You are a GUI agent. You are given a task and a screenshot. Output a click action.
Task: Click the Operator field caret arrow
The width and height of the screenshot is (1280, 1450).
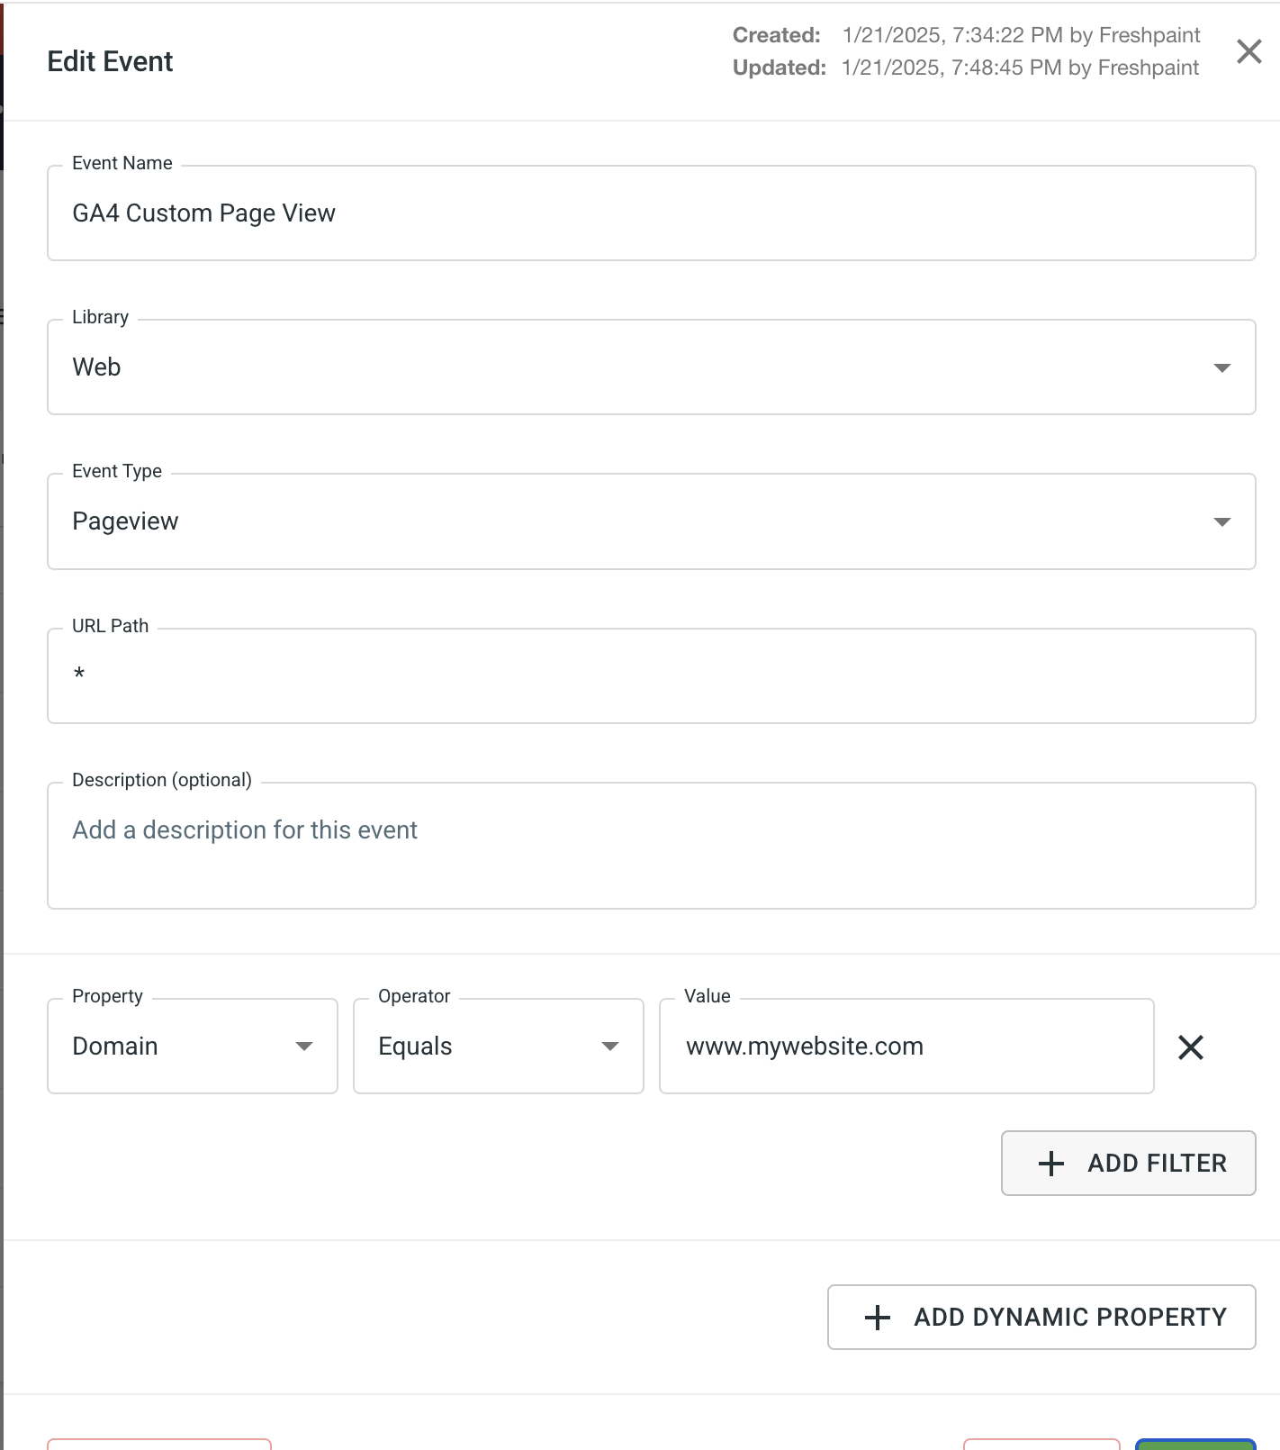(610, 1047)
